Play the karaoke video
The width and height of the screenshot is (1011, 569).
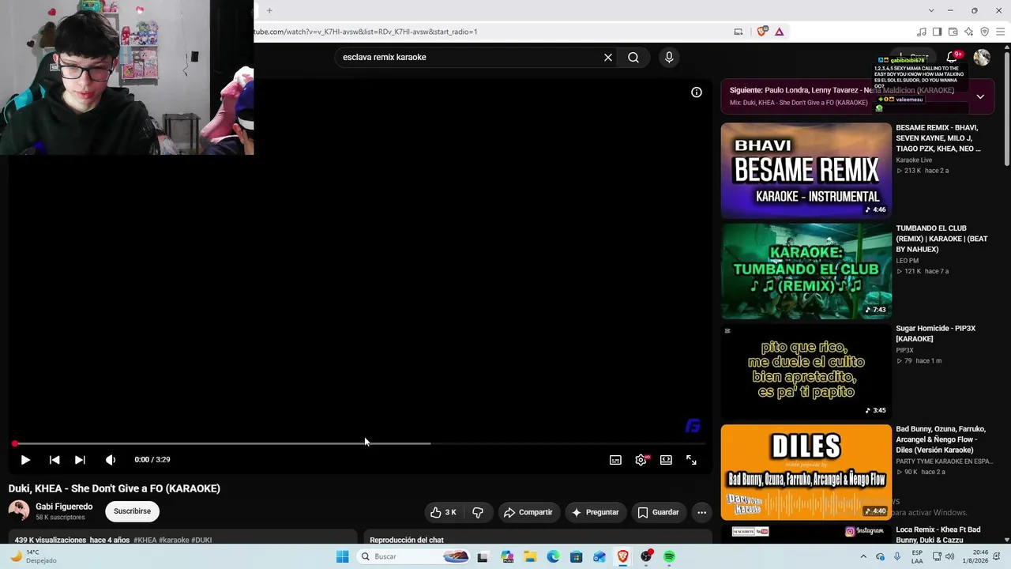(25, 460)
